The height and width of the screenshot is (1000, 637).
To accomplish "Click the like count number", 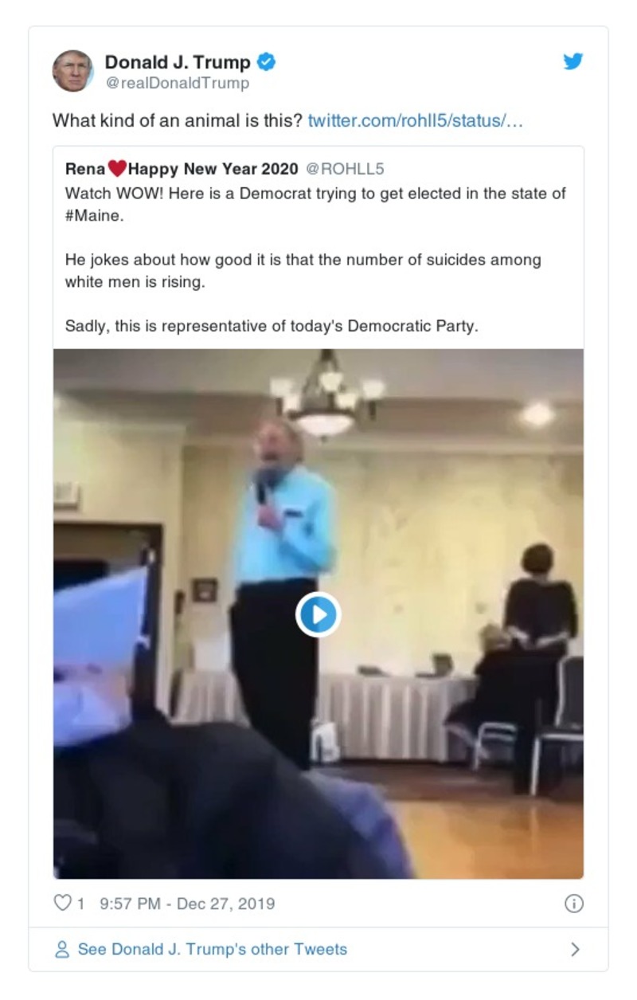I will tap(80, 904).
